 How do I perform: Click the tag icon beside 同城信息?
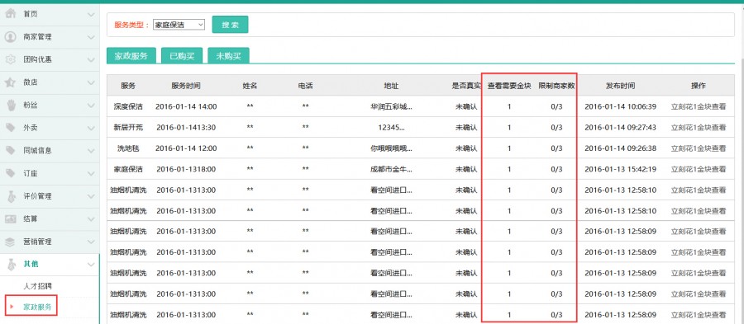click(x=11, y=150)
